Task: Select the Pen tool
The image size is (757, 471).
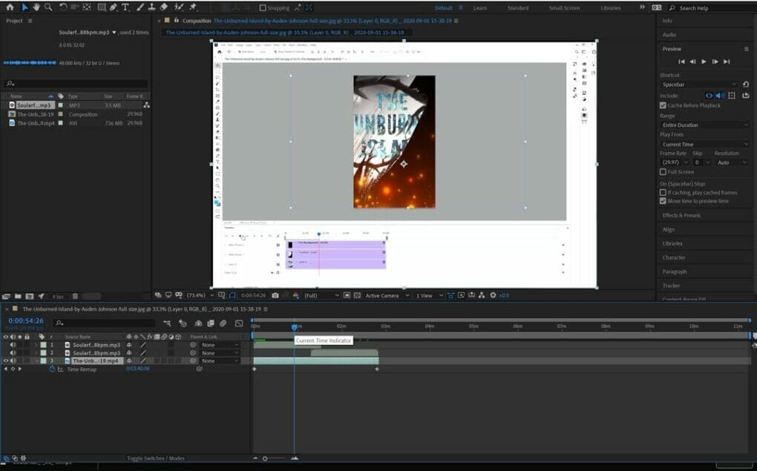Action: click(113, 7)
